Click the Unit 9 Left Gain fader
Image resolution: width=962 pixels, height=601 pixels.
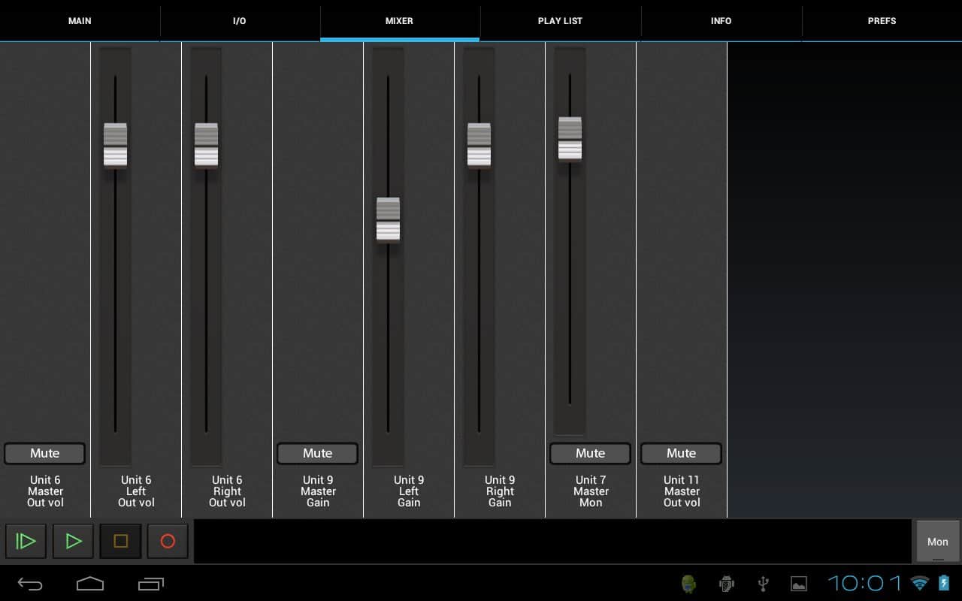[x=388, y=219]
